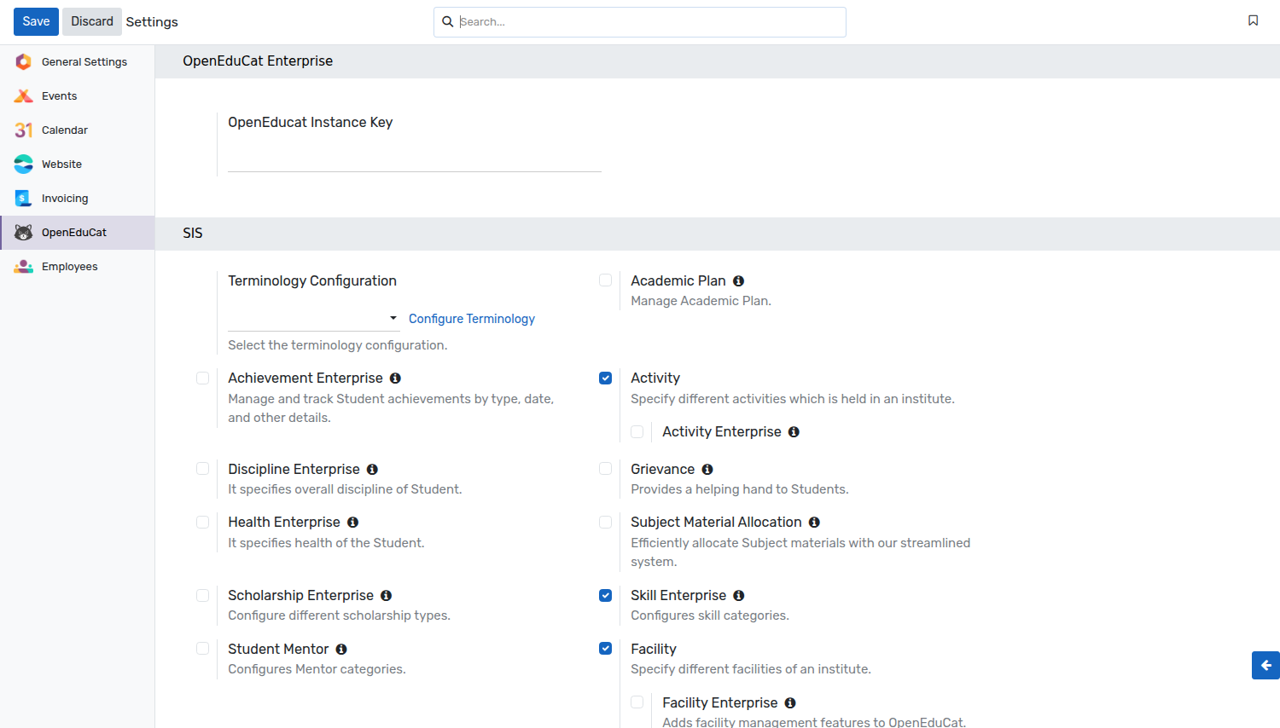The height and width of the screenshot is (728, 1280).
Task: Open Calendar settings section
Action: click(77, 130)
